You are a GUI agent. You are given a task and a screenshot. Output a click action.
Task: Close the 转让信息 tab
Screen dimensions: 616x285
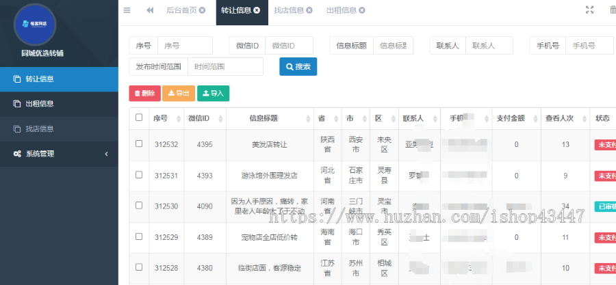(257, 10)
